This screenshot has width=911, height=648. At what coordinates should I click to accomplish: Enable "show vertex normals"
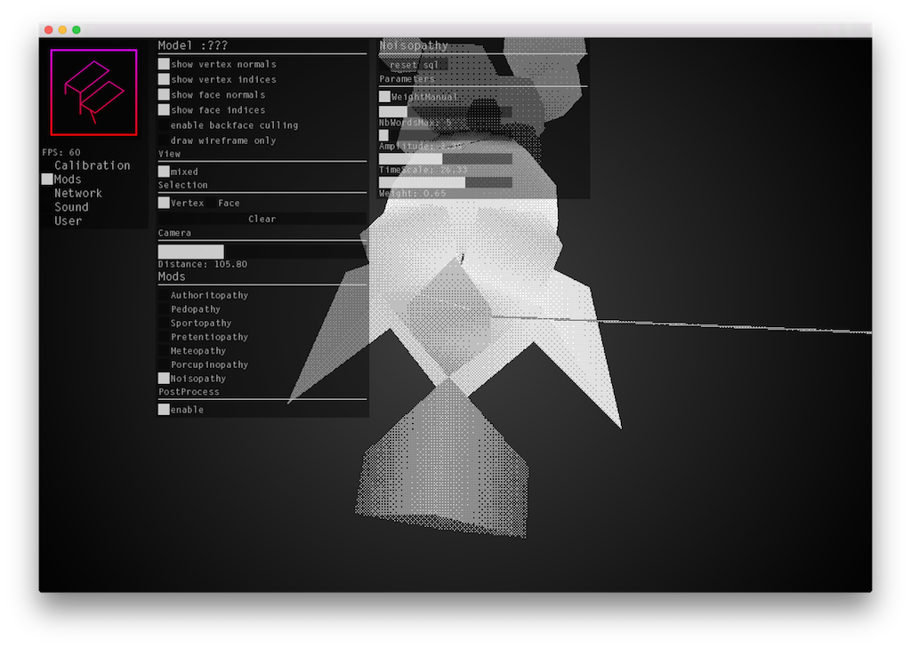click(164, 64)
